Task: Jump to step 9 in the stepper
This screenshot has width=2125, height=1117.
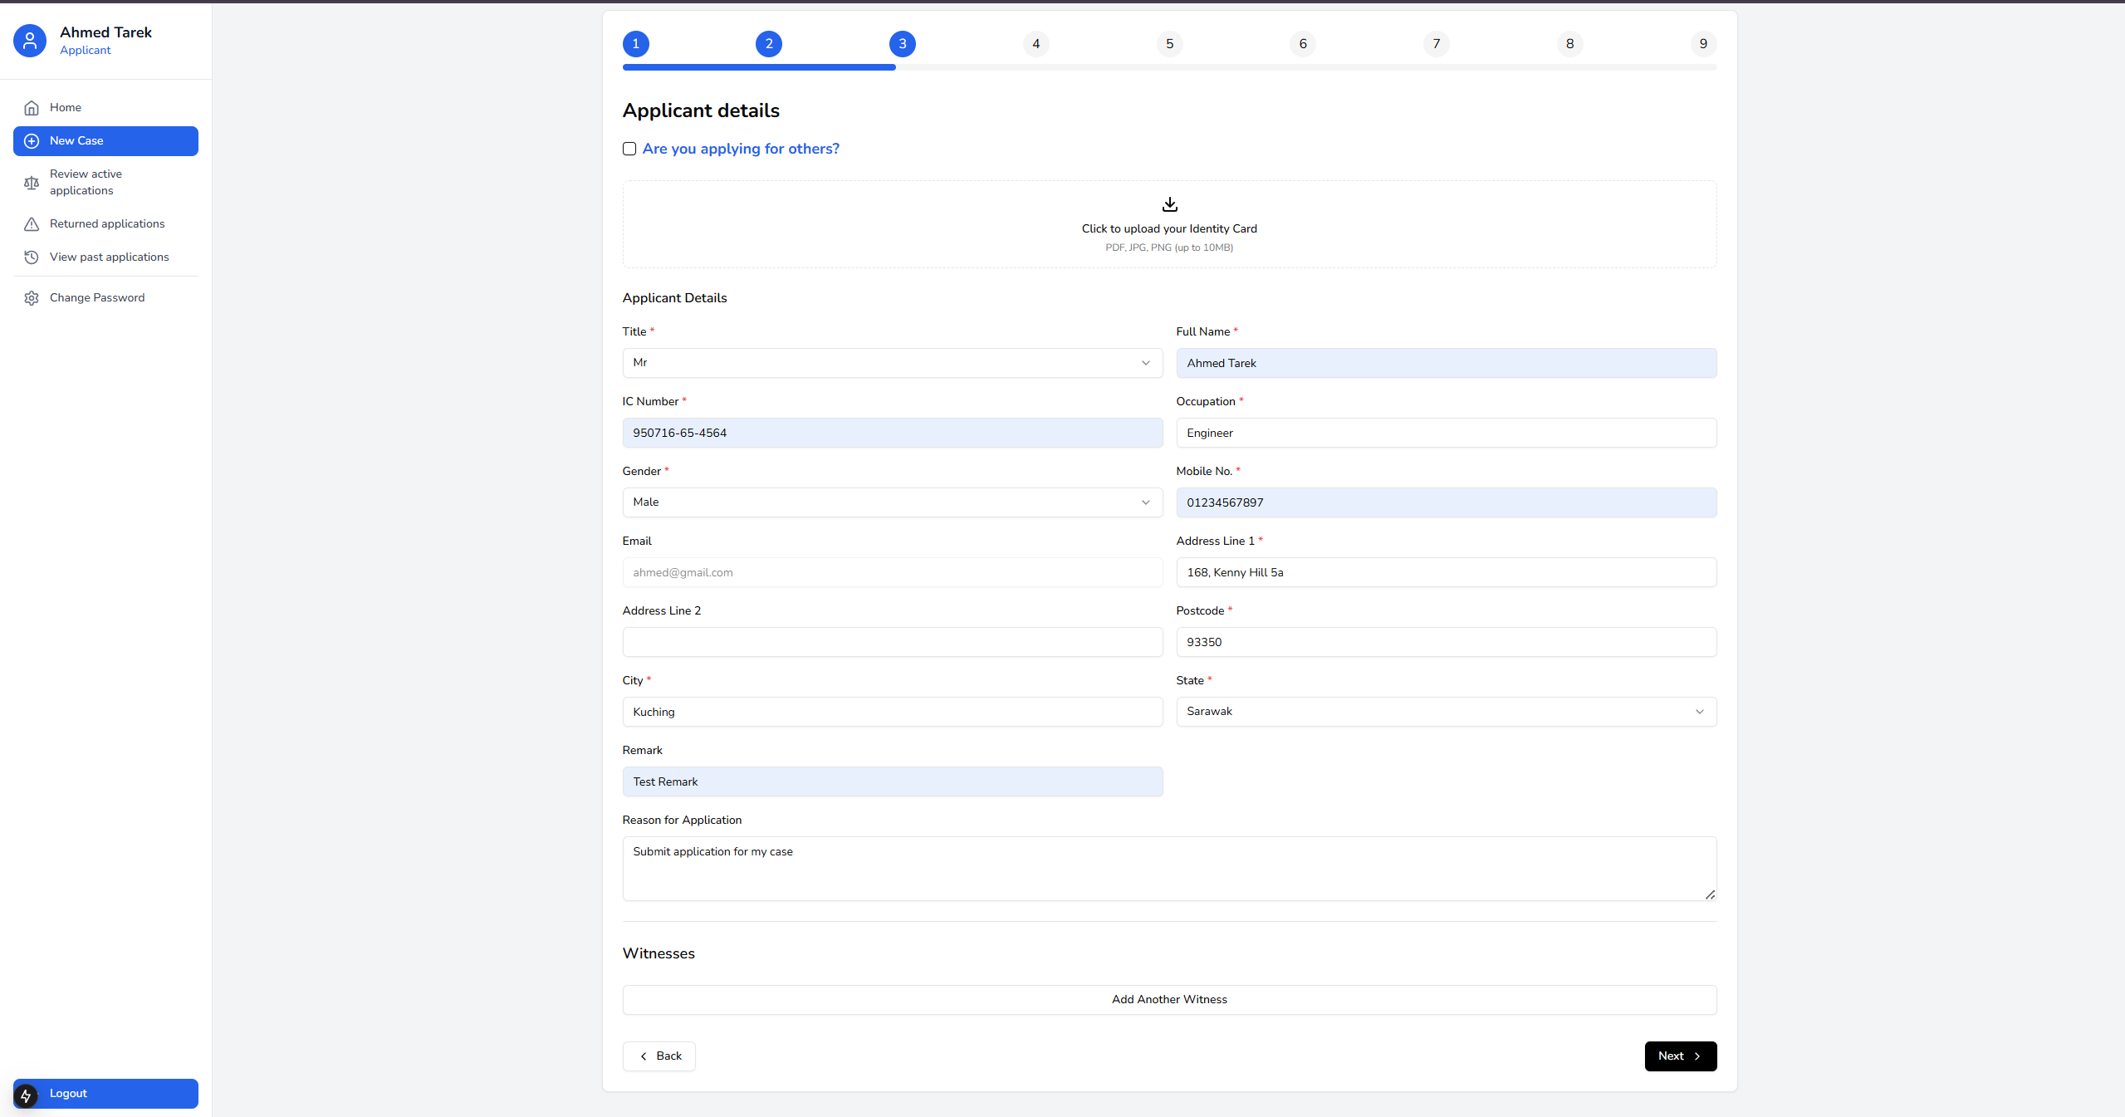Action: click(x=1702, y=44)
